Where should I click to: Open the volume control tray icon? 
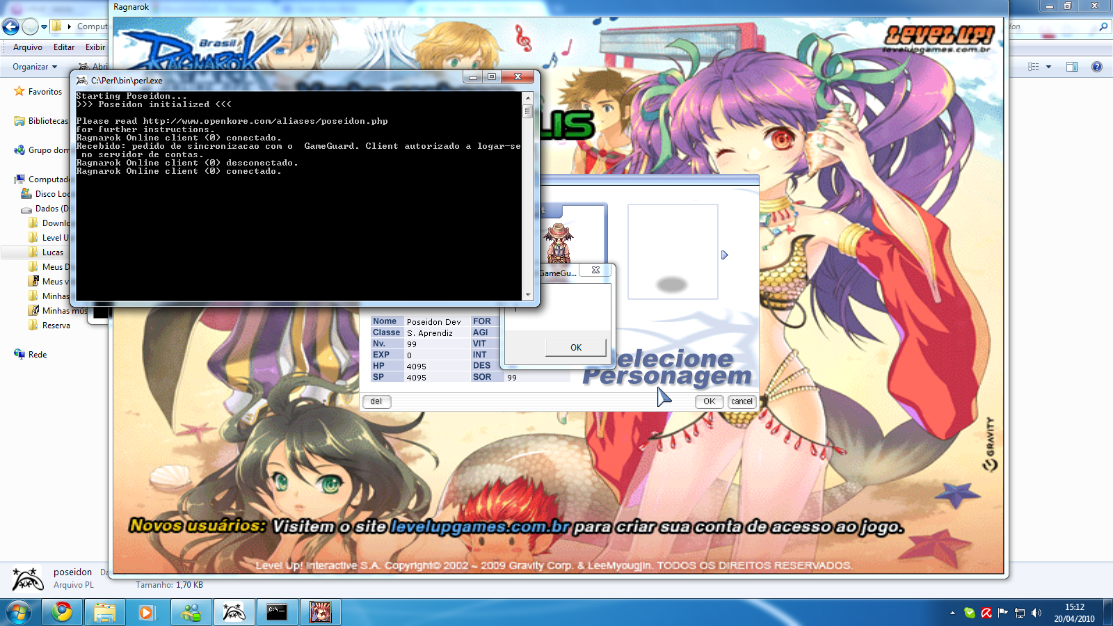[1036, 613]
